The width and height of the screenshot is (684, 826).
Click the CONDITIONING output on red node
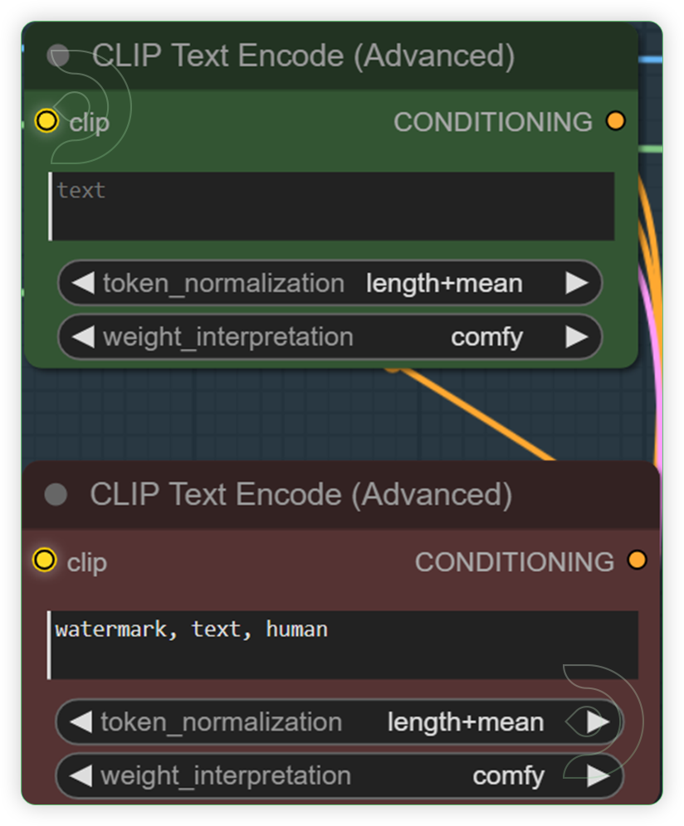(637, 560)
